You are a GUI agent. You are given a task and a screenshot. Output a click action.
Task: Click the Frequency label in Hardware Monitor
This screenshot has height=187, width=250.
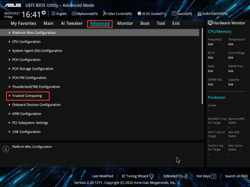[215, 39]
